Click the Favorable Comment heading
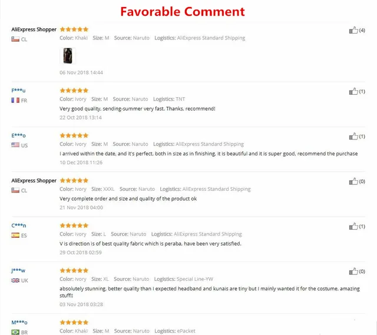This screenshot has width=377, height=335. click(x=183, y=12)
